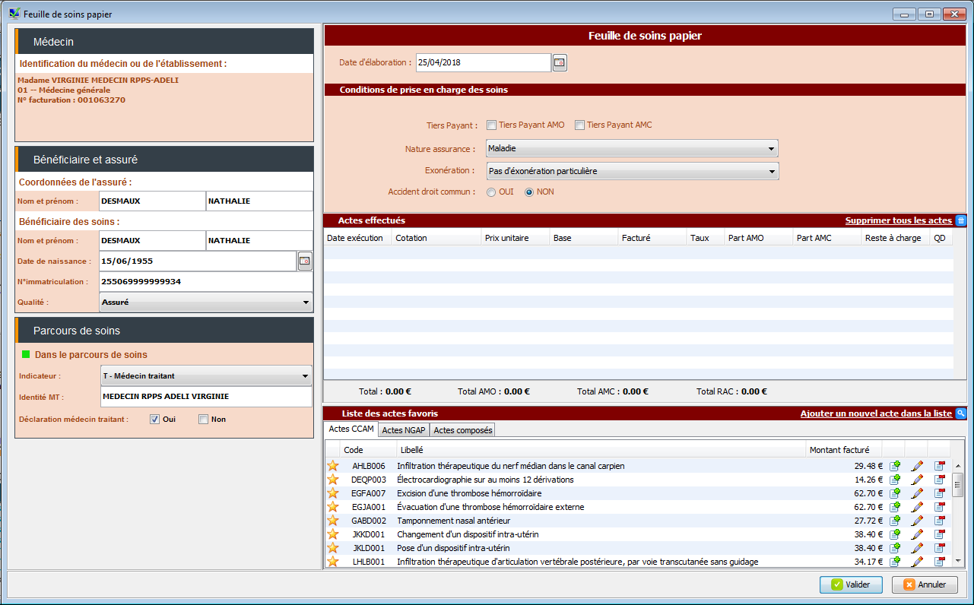The image size is (974, 605).
Task: Click the favorite star next to GABD002
Action: (333, 521)
